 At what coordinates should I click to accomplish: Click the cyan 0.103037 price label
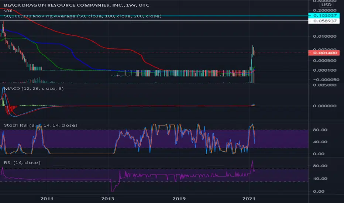pos(324,16)
